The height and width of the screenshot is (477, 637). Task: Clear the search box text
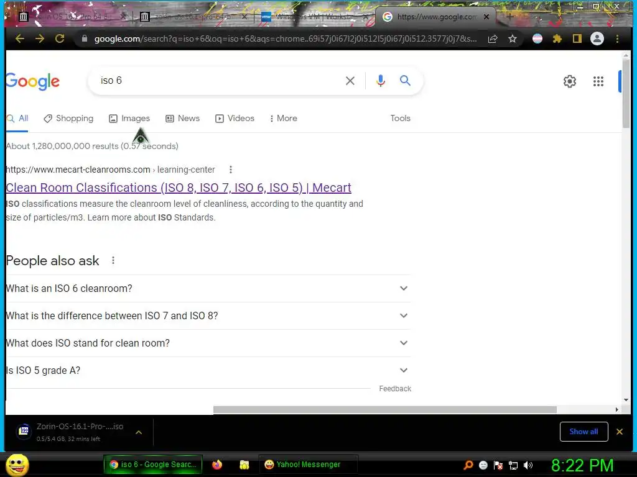tap(350, 81)
